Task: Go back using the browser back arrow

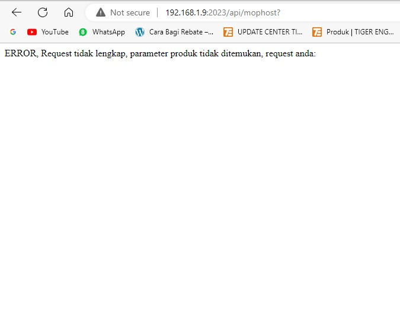Action: click(17, 12)
